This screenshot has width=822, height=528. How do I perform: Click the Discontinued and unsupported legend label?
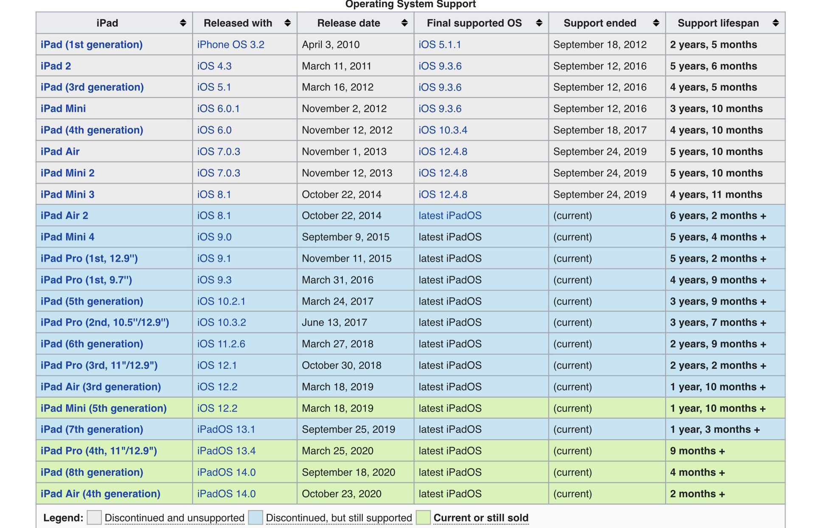[x=175, y=518]
